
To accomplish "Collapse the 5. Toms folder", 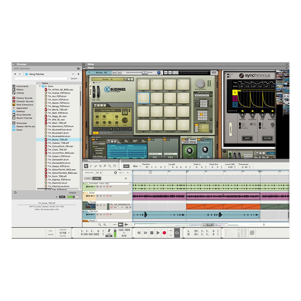I will pos(40,86).
